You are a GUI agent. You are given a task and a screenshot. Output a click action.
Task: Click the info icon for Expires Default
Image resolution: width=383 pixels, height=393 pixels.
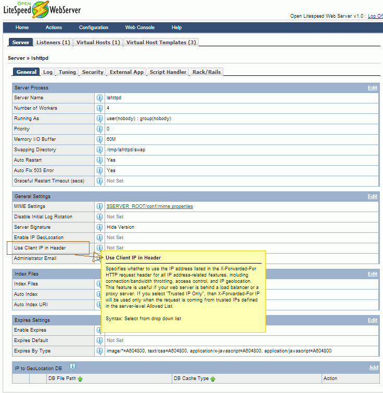(99, 340)
